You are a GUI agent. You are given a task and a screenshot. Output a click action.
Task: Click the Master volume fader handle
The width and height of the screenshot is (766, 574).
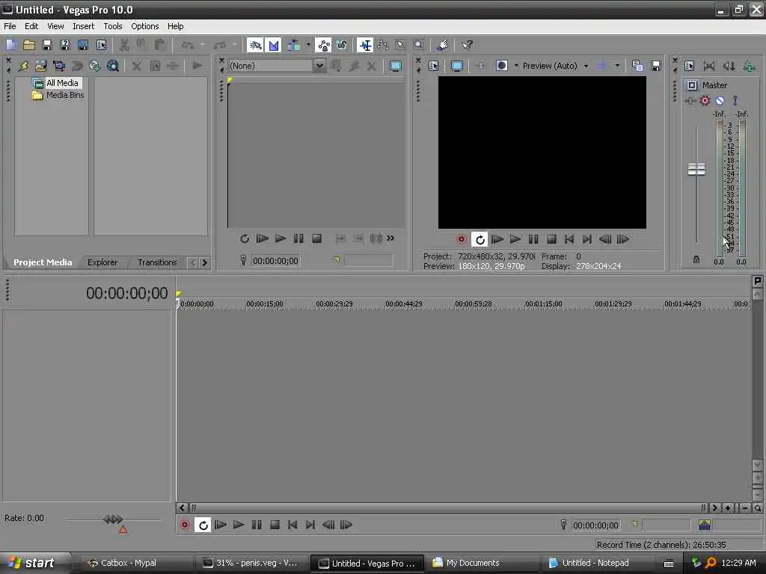pyautogui.click(x=696, y=170)
